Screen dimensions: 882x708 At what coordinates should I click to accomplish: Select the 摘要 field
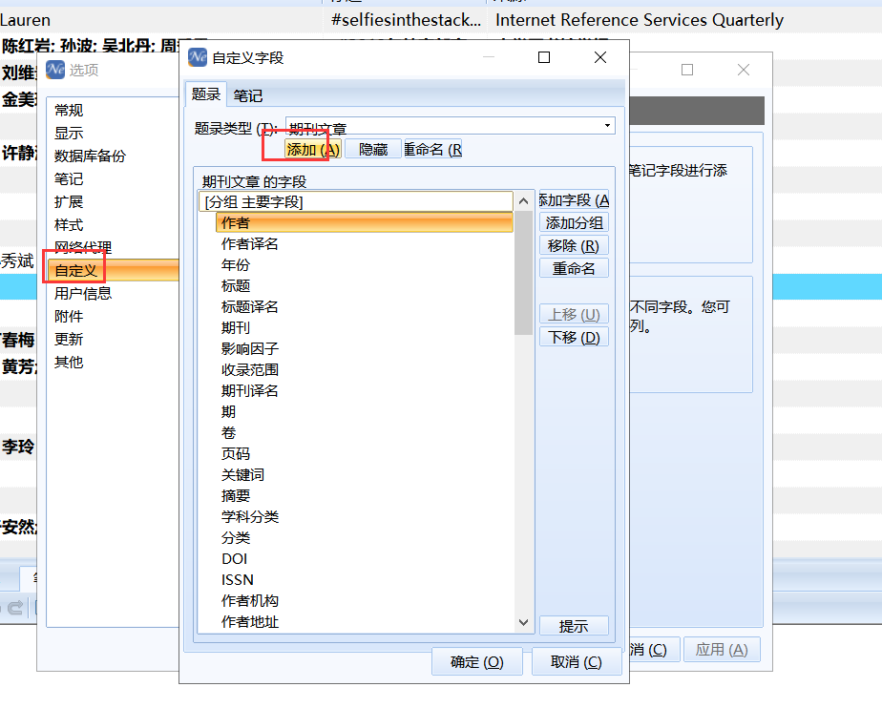point(236,496)
